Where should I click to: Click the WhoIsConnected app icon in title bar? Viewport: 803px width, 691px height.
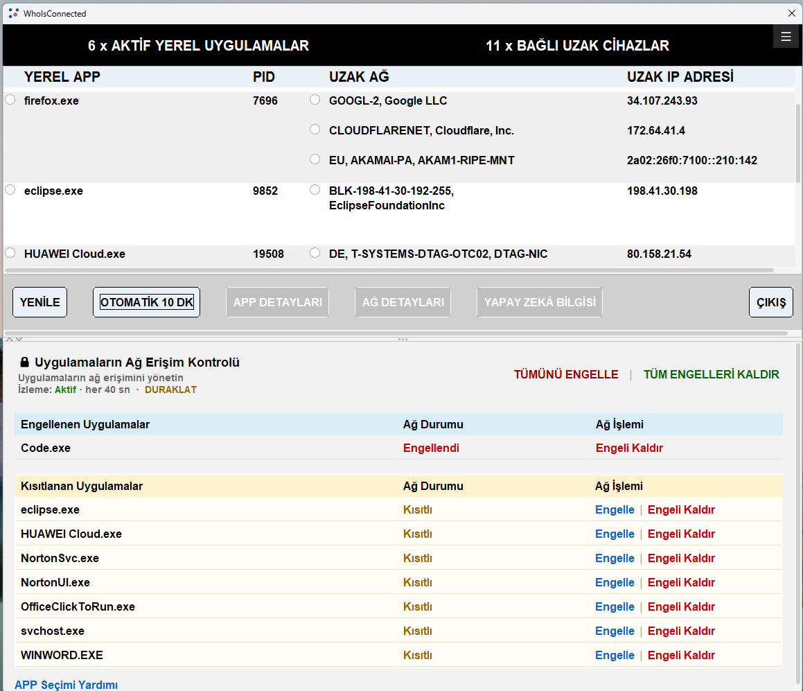click(13, 13)
